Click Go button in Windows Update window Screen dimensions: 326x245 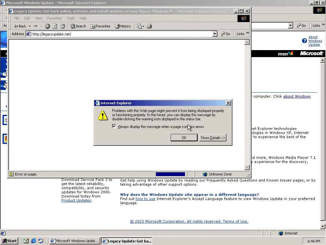pyautogui.click(x=301, y=26)
